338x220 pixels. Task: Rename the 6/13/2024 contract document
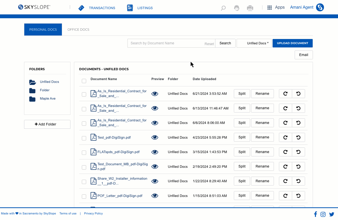[x=262, y=108]
